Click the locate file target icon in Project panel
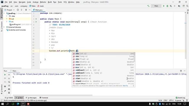189x106 pixels. coord(18,10)
